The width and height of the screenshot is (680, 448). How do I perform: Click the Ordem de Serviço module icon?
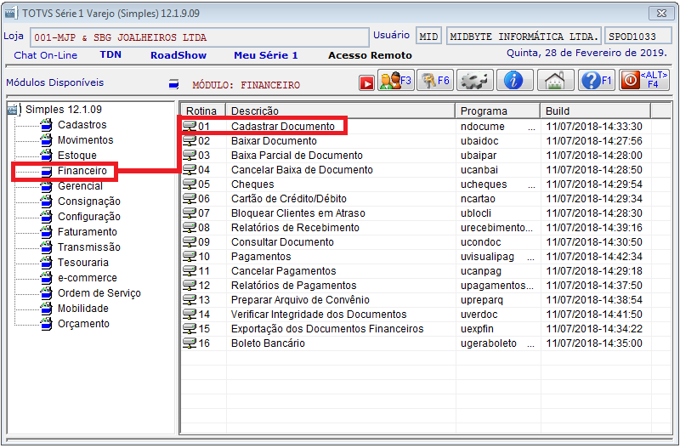47,293
